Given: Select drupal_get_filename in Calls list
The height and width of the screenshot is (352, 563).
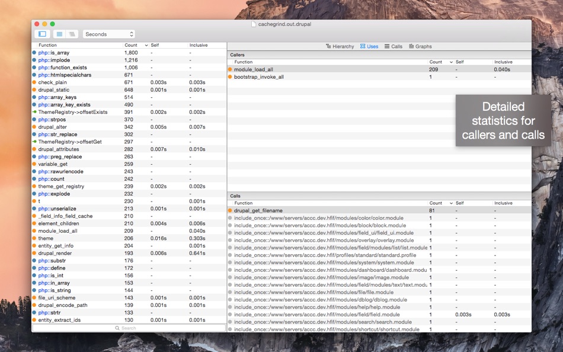Looking at the screenshot, I should (x=379, y=210).
